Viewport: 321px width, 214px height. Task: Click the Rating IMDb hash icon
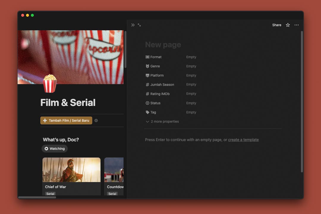point(147,94)
